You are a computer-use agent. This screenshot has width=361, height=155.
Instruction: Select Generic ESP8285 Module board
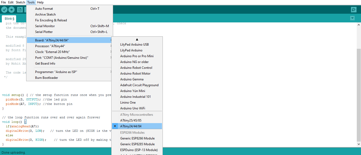click(x=137, y=144)
